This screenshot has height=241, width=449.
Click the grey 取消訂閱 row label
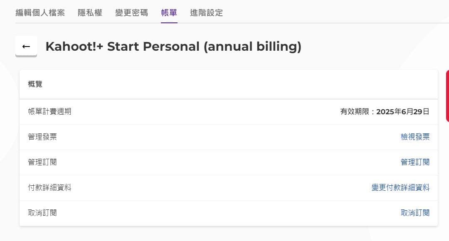(42, 213)
